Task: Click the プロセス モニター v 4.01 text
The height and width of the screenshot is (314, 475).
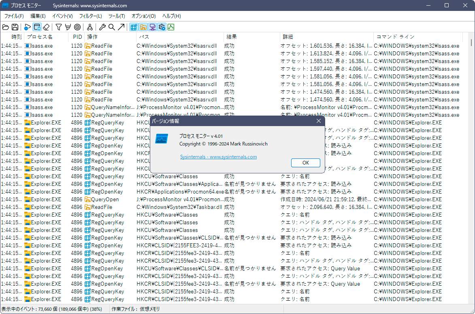Action: coord(201,136)
